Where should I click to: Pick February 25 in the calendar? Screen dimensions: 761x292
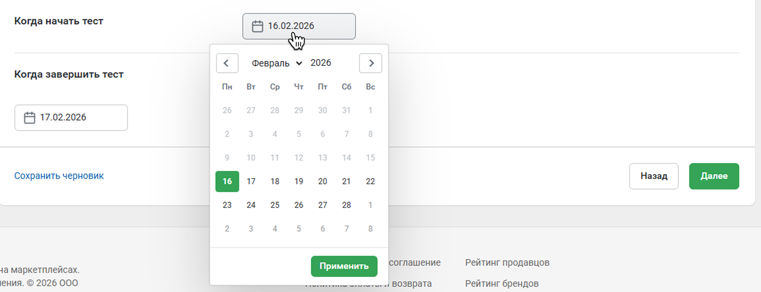275,205
